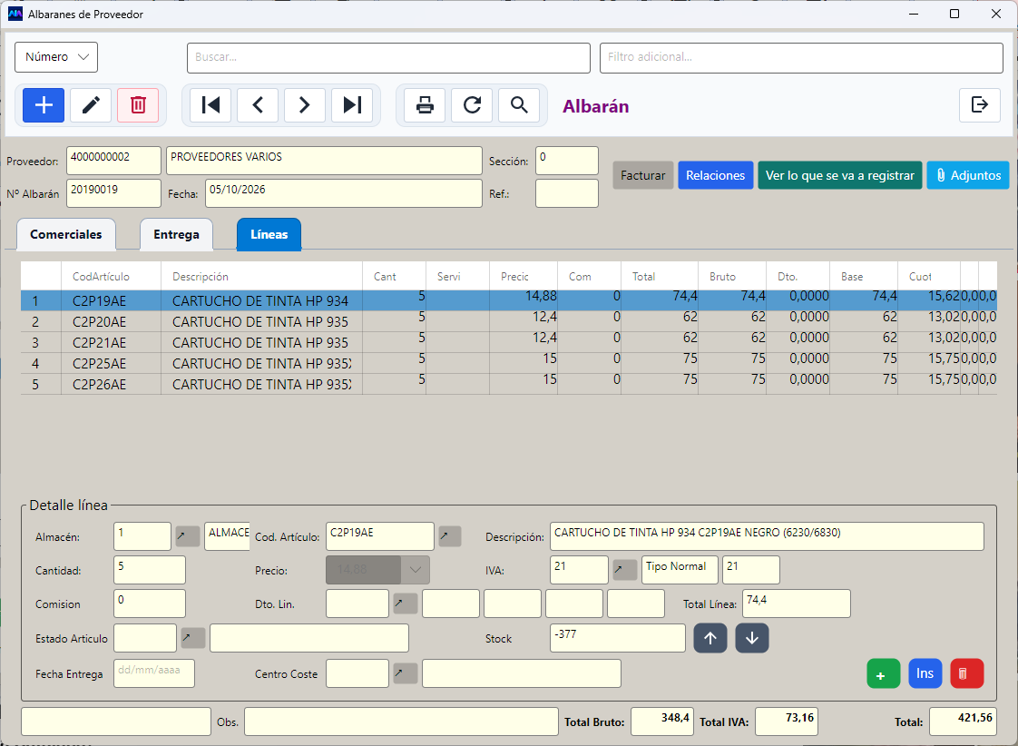Click the Relaciones button
The width and height of the screenshot is (1018, 746).
716,175
